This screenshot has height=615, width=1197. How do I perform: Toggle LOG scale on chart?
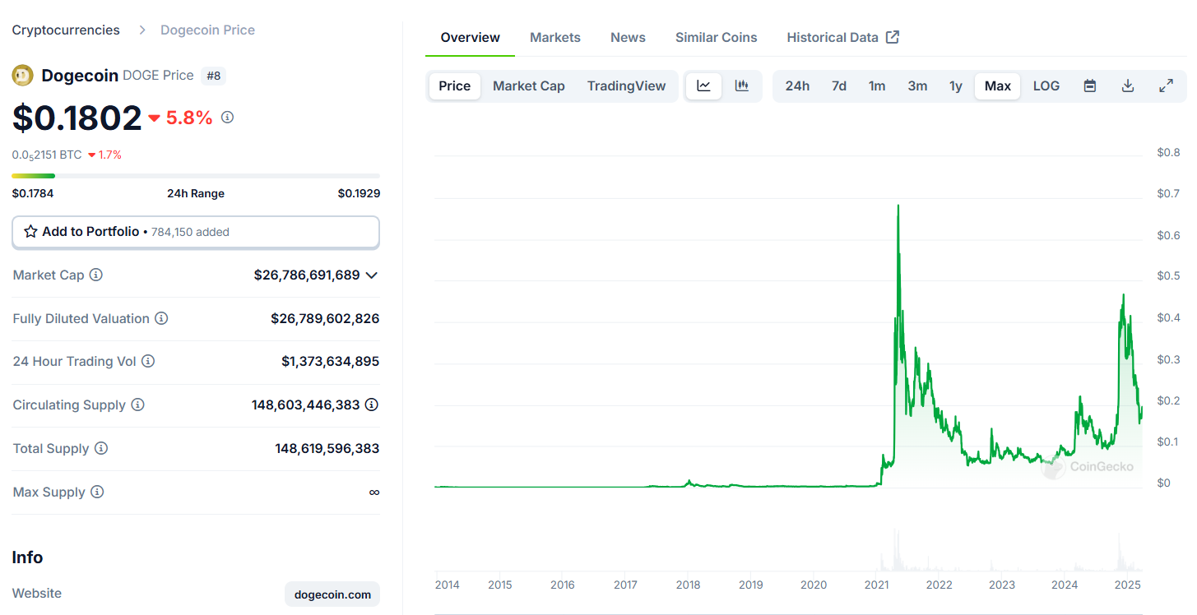pos(1046,86)
